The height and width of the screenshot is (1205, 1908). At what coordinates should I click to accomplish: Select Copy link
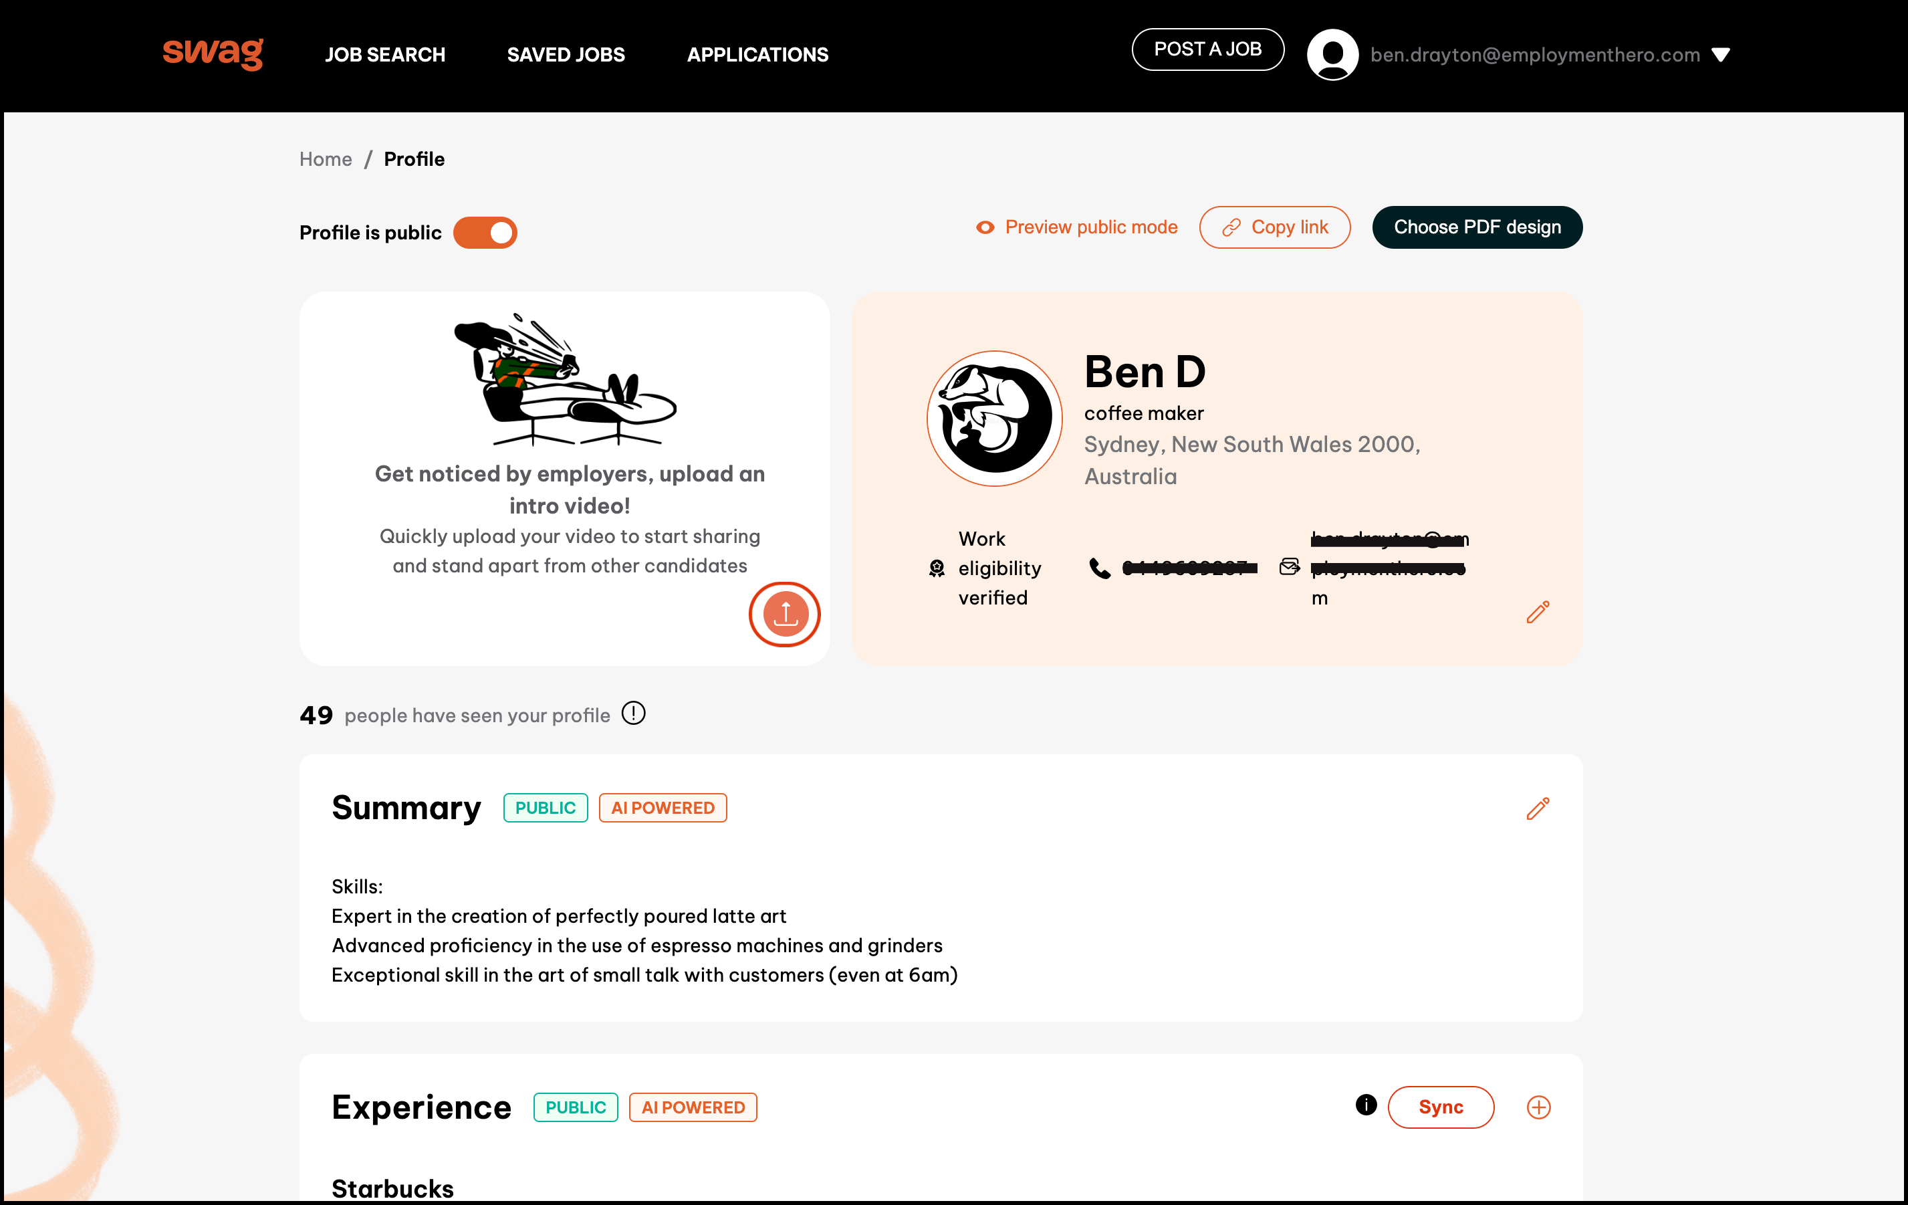1274,227
